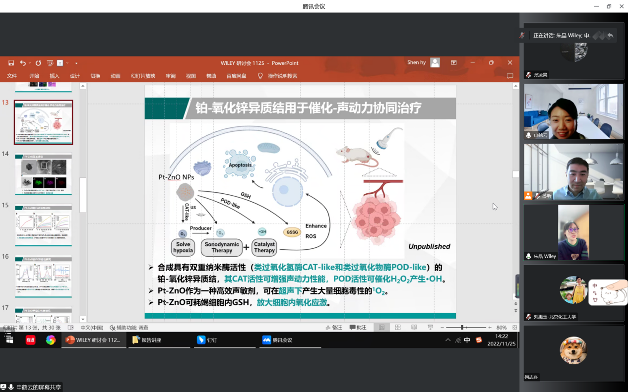This screenshot has height=392, width=628.
Task: Open the 设计 ribbon tab
Action: pos(75,76)
